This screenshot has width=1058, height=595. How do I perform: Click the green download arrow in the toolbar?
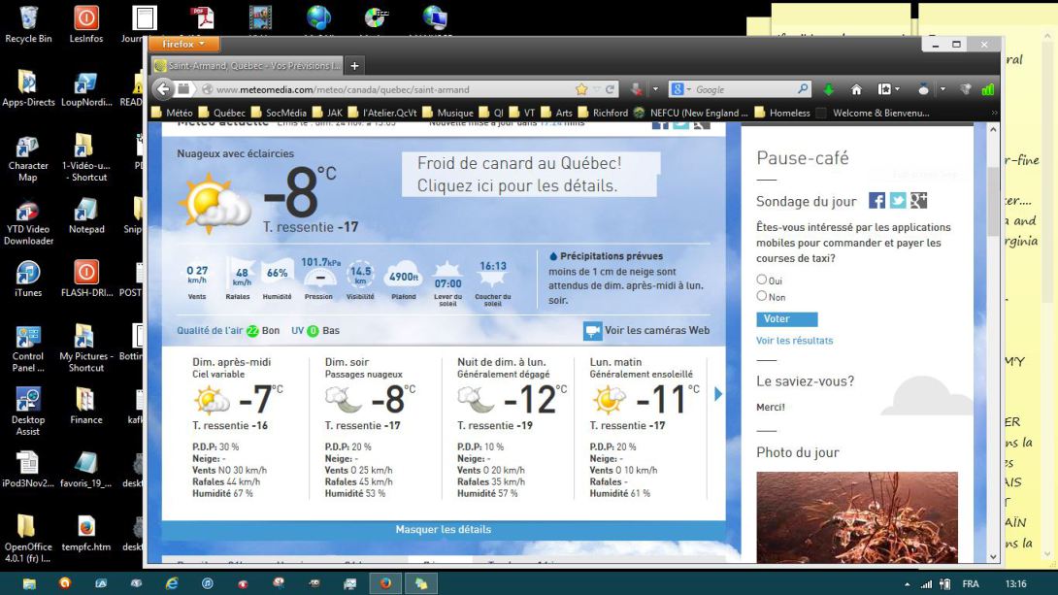pos(830,89)
